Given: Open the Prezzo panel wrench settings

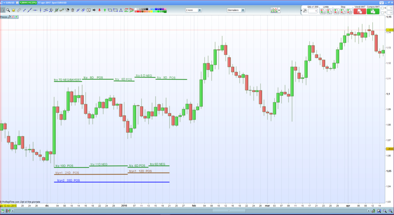Looking at the screenshot, I should click(9, 17).
